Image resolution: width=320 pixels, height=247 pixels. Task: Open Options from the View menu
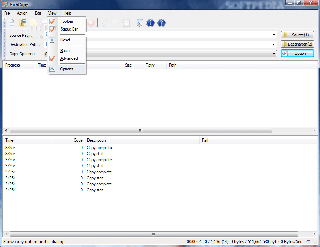pos(66,69)
